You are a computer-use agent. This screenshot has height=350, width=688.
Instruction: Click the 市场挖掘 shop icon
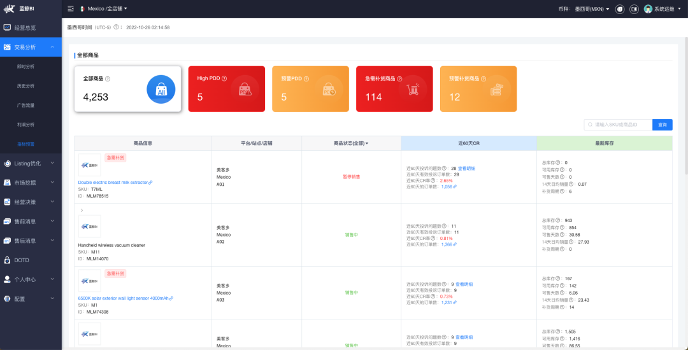click(x=7, y=183)
